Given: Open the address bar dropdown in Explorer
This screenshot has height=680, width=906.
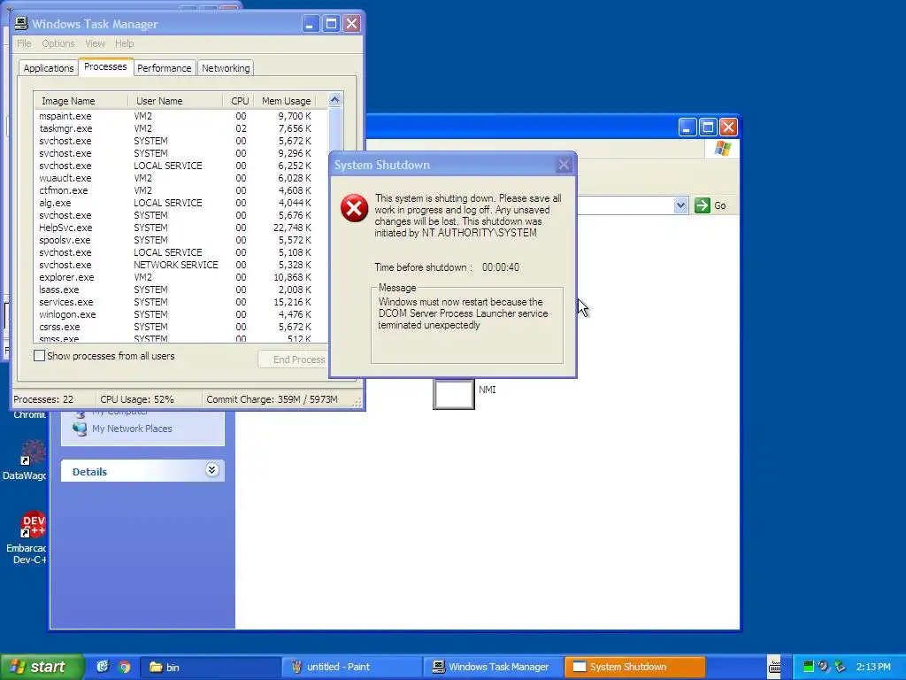Looking at the screenshot, I should [680, 205].
